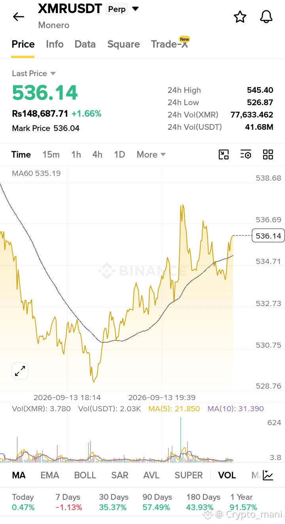Open indicator settings chart icon
The height and width of the screenshot is (524, 285).
coord(268,475)
